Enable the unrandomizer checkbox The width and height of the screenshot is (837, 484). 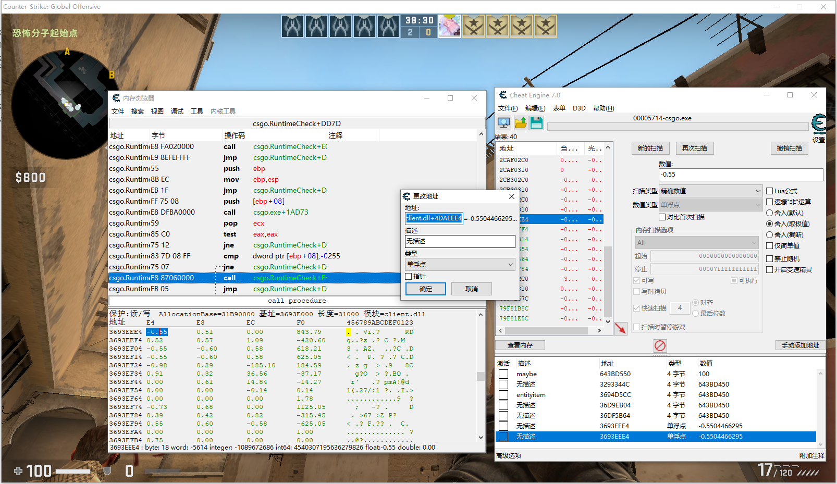coord(769,259)
